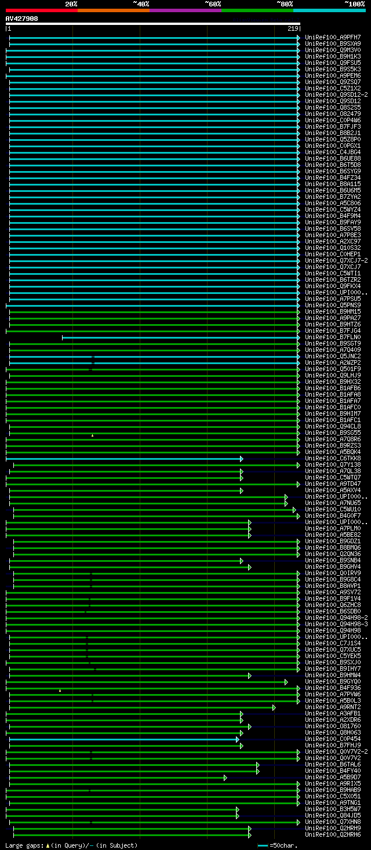Select label UniRef100_B4G0F7
Screen dimensions: 371x850
click(x=333, y=515)
